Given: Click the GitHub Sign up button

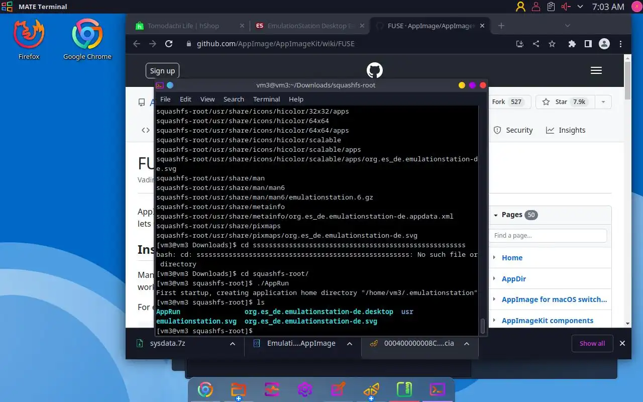Looking at the screenshot, I should coord(162,71).
